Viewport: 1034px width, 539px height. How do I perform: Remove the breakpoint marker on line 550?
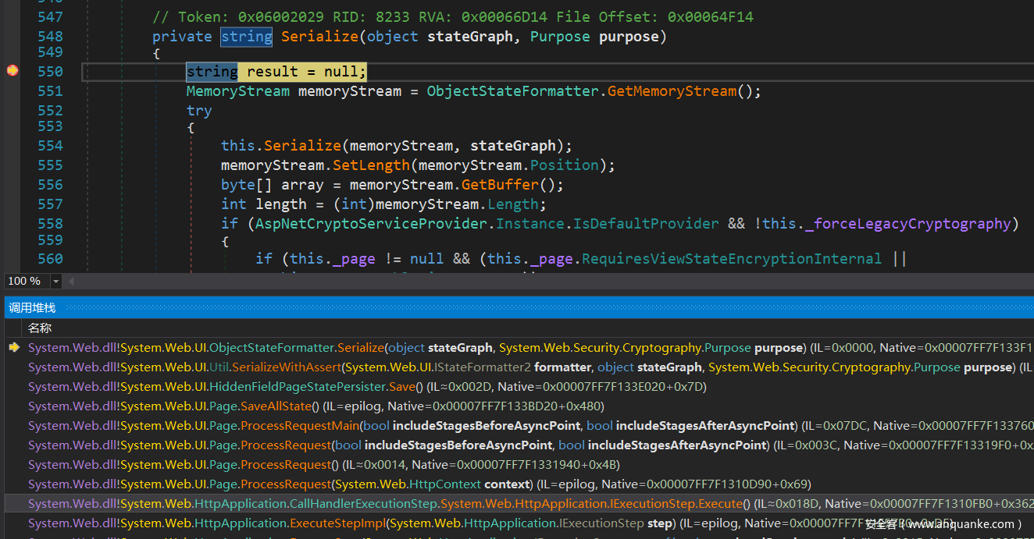[x=12, y=71]
